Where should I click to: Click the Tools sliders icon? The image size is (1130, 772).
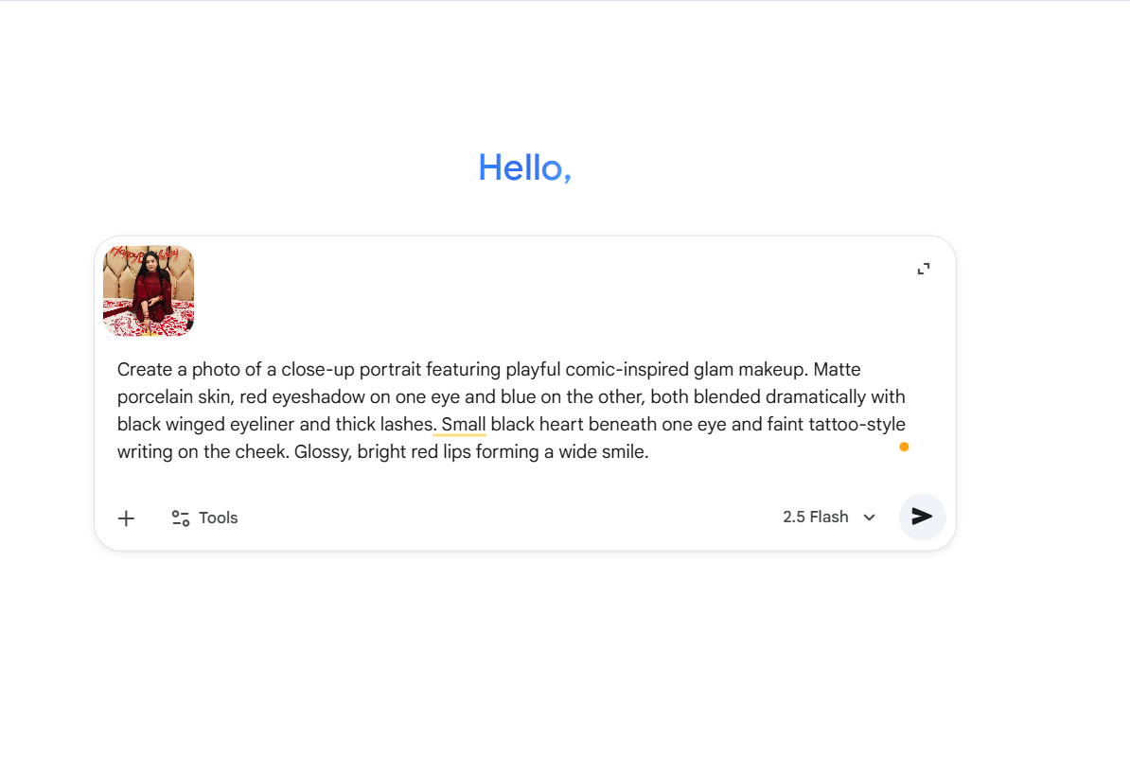coord(180,518)
